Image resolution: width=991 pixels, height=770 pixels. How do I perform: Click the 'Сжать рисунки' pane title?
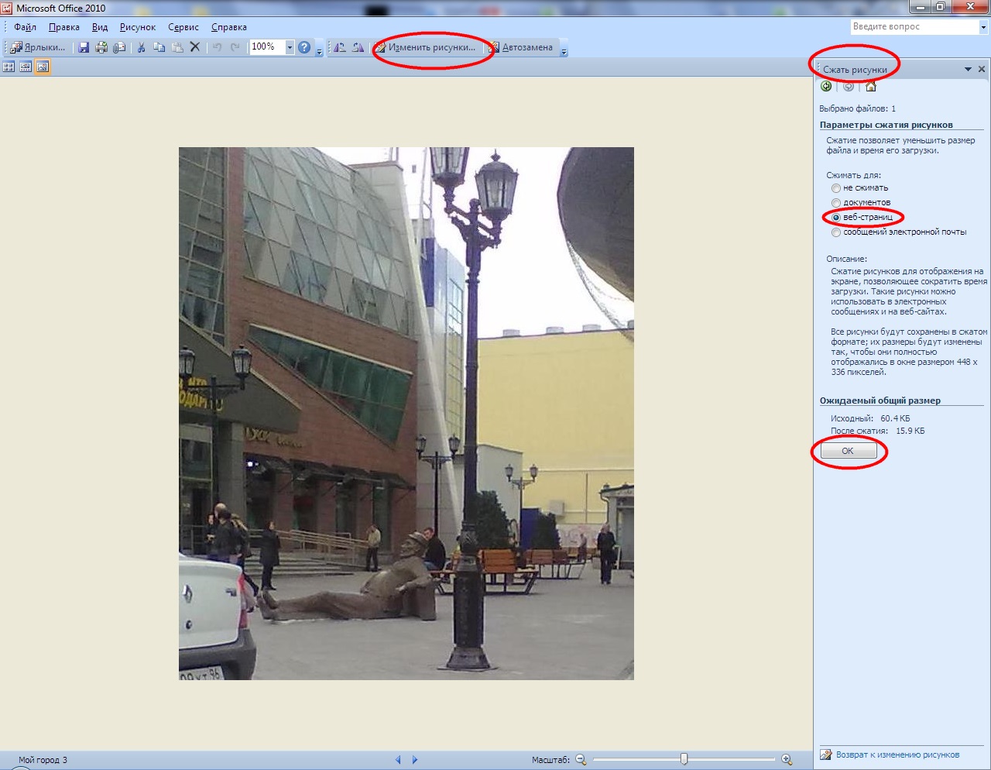tap(855, 70)
